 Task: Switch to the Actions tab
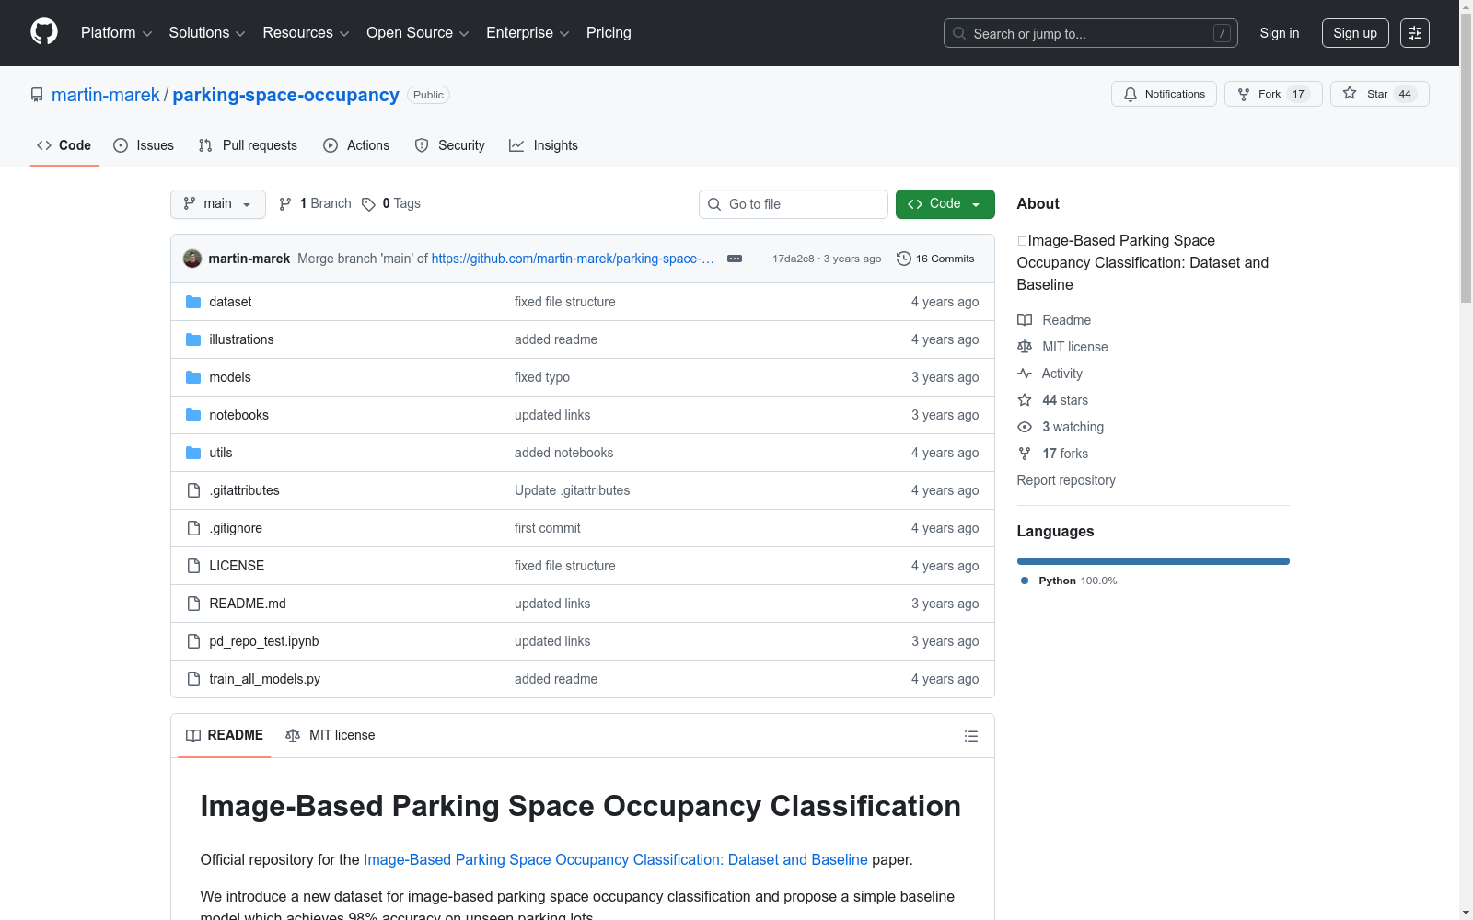[356, 145]
